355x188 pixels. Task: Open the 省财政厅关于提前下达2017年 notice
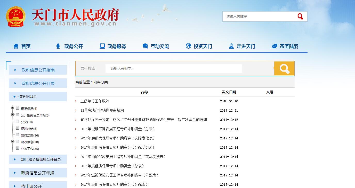[x=143, y=120]
